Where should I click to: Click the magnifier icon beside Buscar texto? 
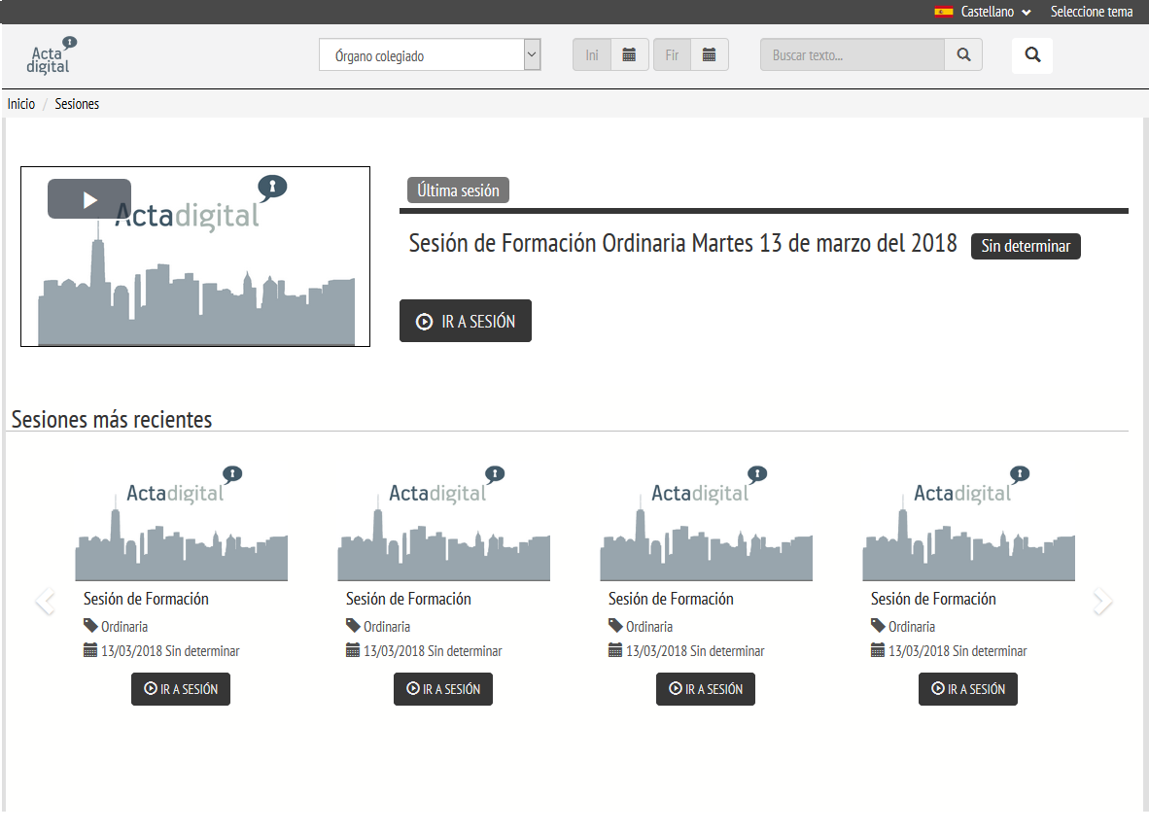[x=962, y=55]
